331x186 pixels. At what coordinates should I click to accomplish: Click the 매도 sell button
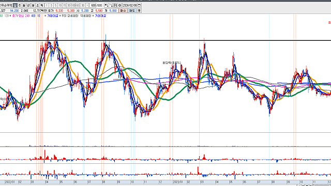[132, 10]
